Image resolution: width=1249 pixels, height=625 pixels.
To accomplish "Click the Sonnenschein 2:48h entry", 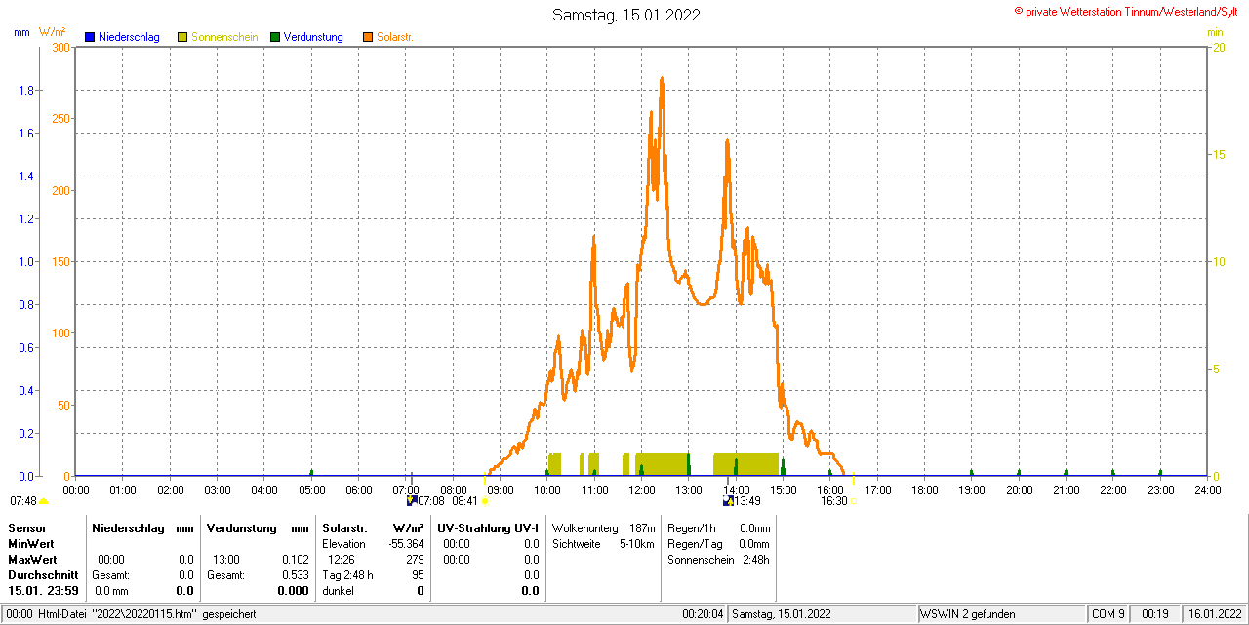I will [718, 560].
